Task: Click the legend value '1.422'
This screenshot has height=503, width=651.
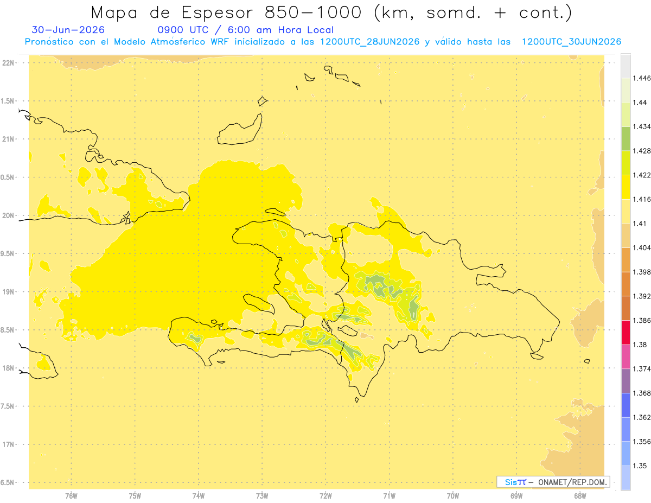Action: 642,175
